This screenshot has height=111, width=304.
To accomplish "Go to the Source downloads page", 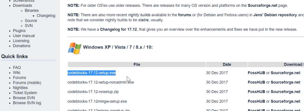I will [31, 20].
